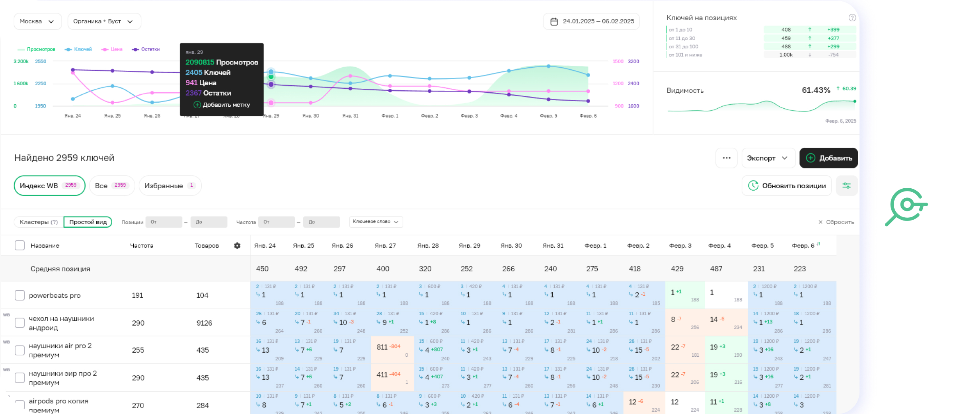Check the powerbeats pro row checkbox
Image resolution: width=955 pixels, height=414 pixels.
coord(19,295)
